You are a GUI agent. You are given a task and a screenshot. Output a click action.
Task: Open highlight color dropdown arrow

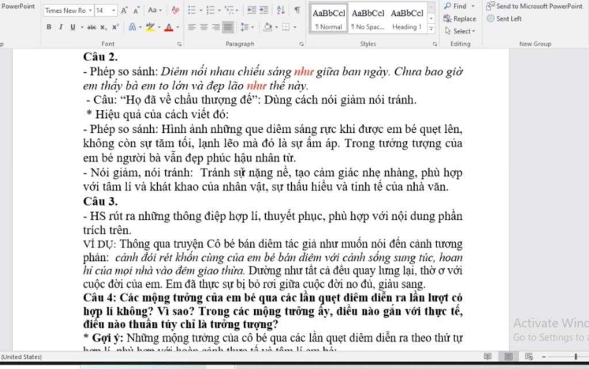pos(159,28)
